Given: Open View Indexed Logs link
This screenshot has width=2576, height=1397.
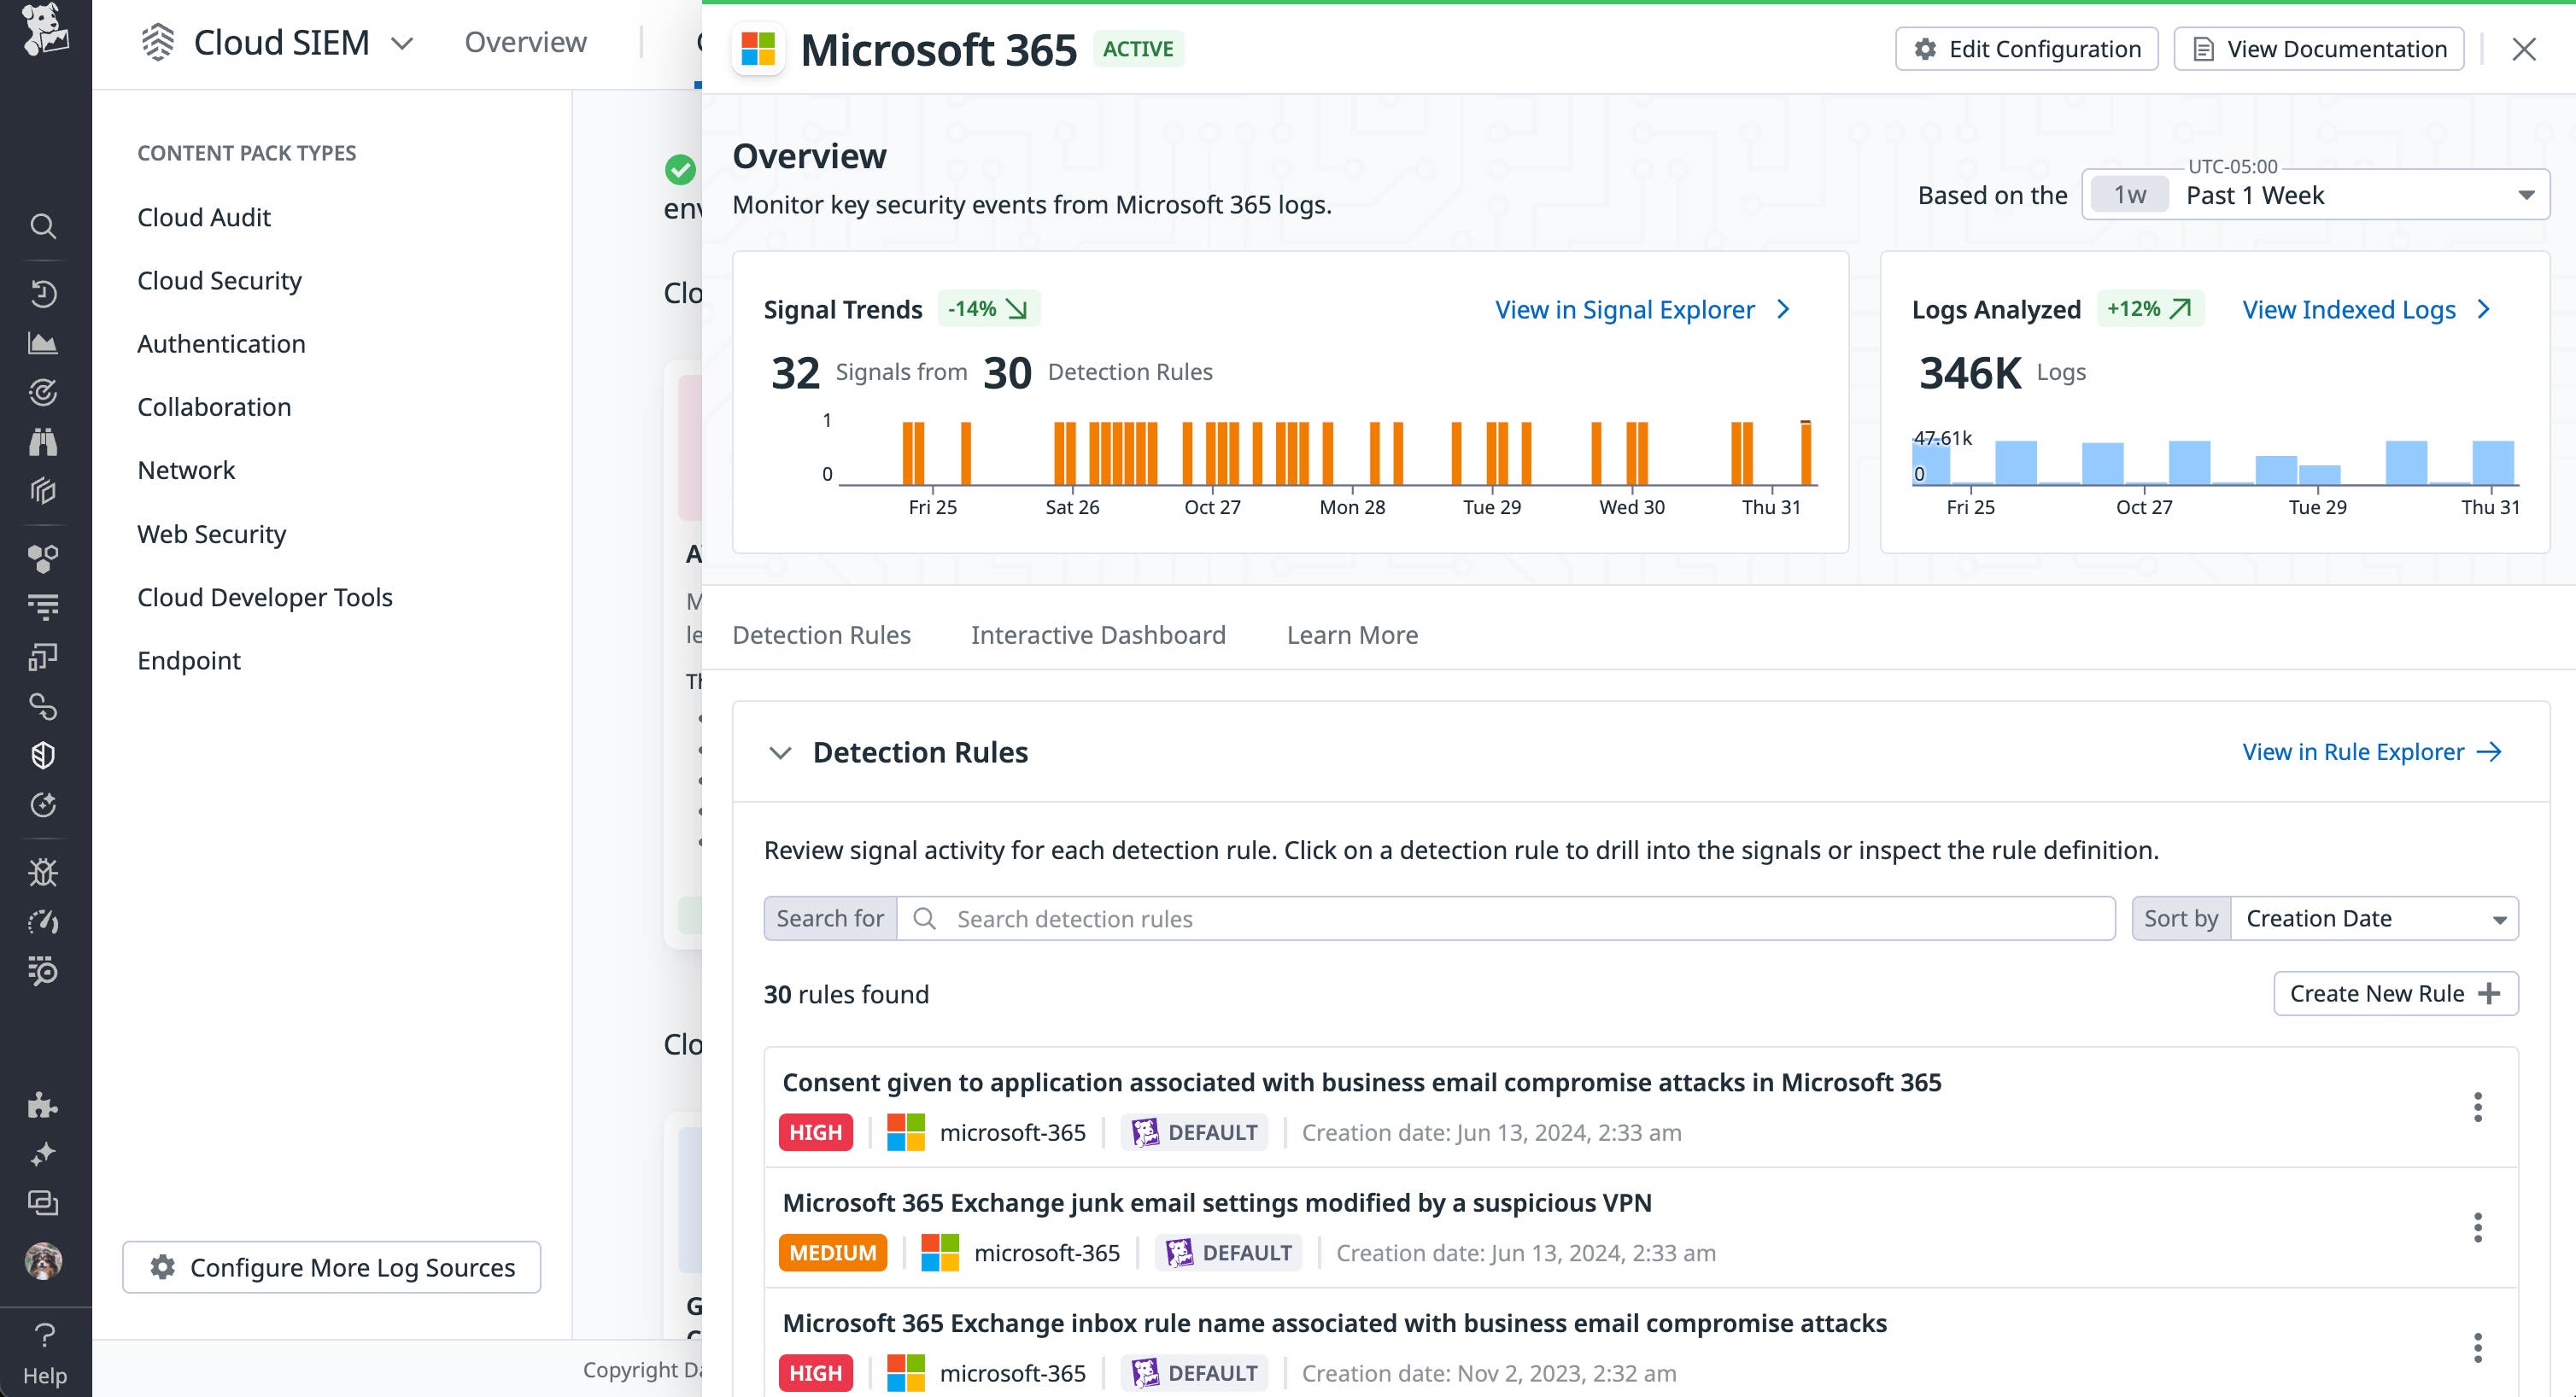Looking at the screenshot, I should (2350, 309).
